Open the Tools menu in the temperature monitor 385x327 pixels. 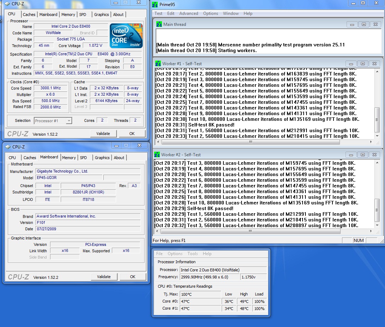point(192,254)
